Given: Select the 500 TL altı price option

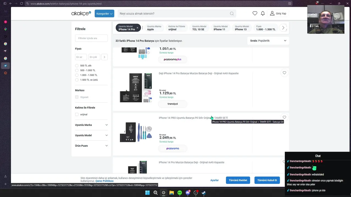Looking at the screenshot, I should [77, 66].
